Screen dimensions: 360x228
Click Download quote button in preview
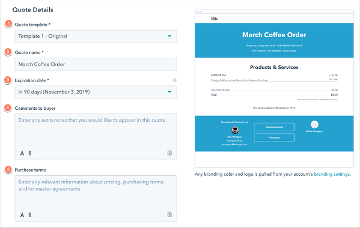(x=274, y=127)
